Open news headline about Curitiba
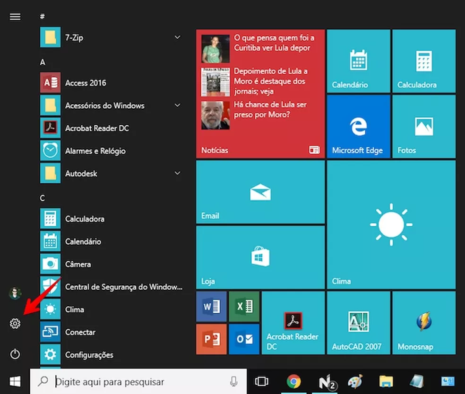Screen dimensions: 465x394 274,43
